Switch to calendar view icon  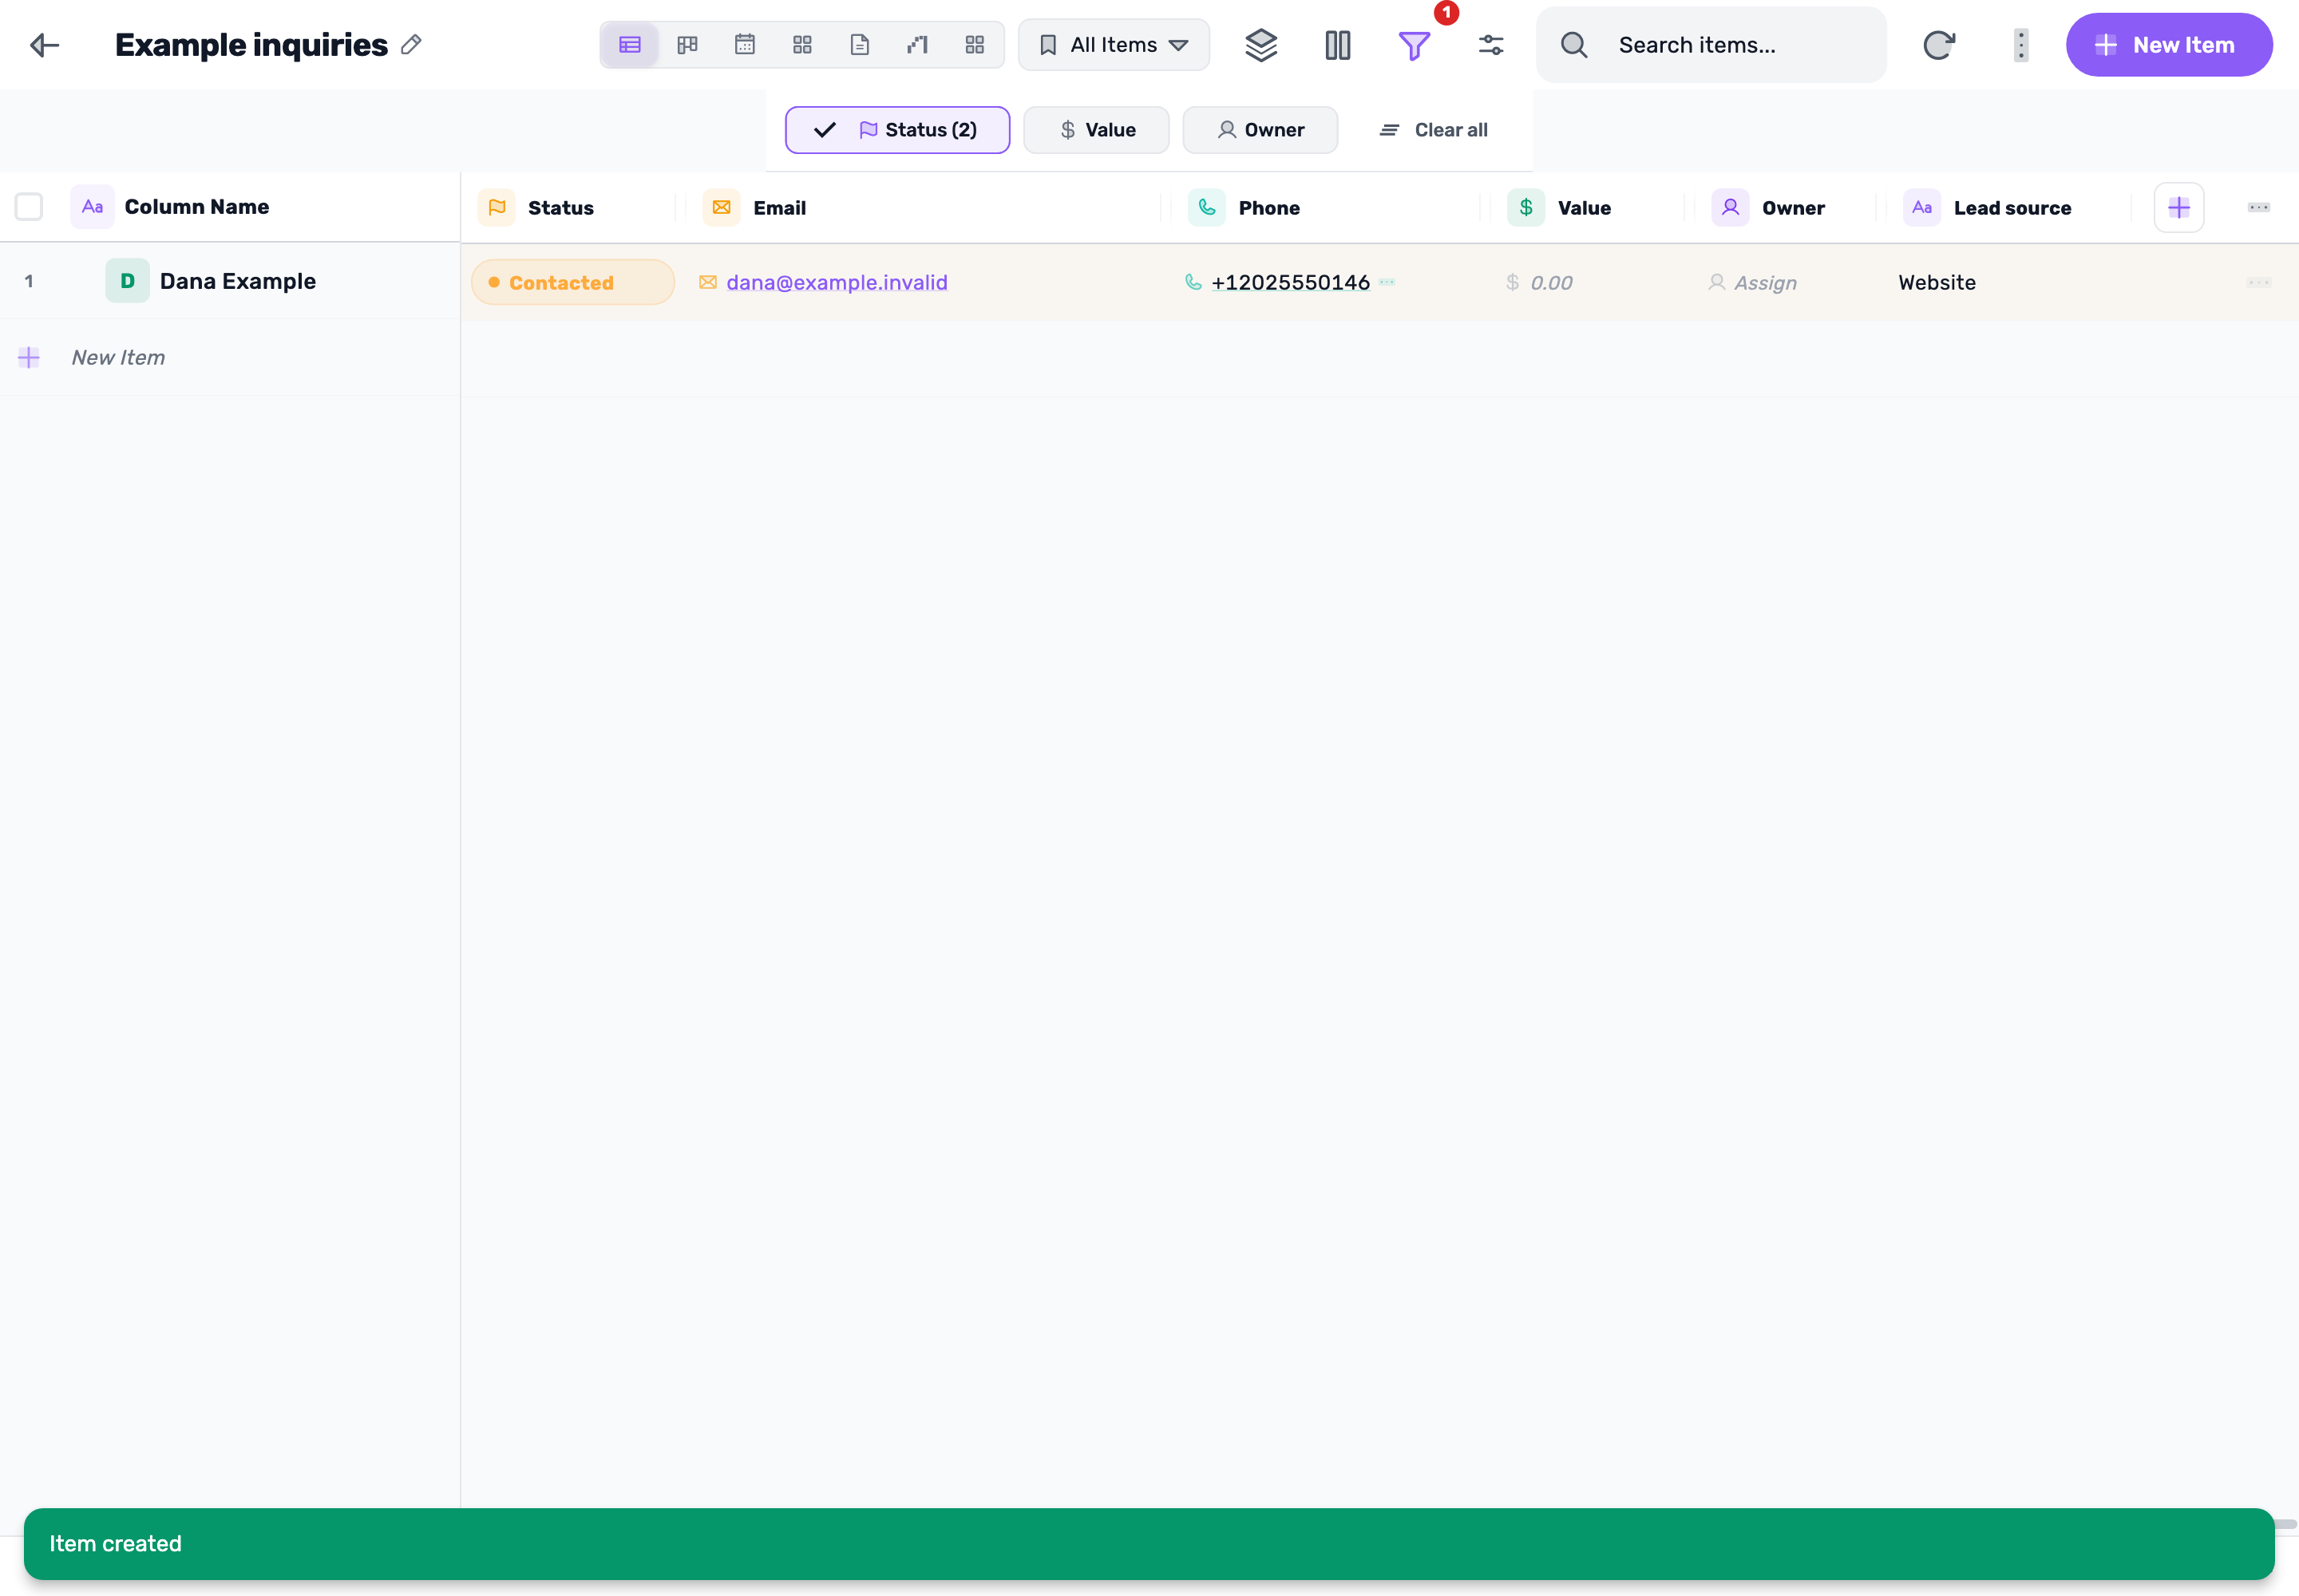(744, 45)
